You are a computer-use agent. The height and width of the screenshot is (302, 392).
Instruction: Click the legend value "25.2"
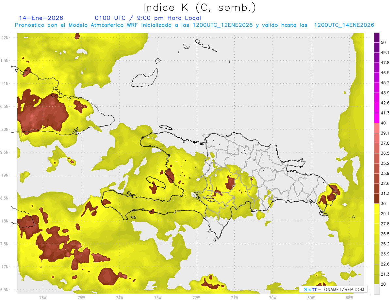[385, 244]
